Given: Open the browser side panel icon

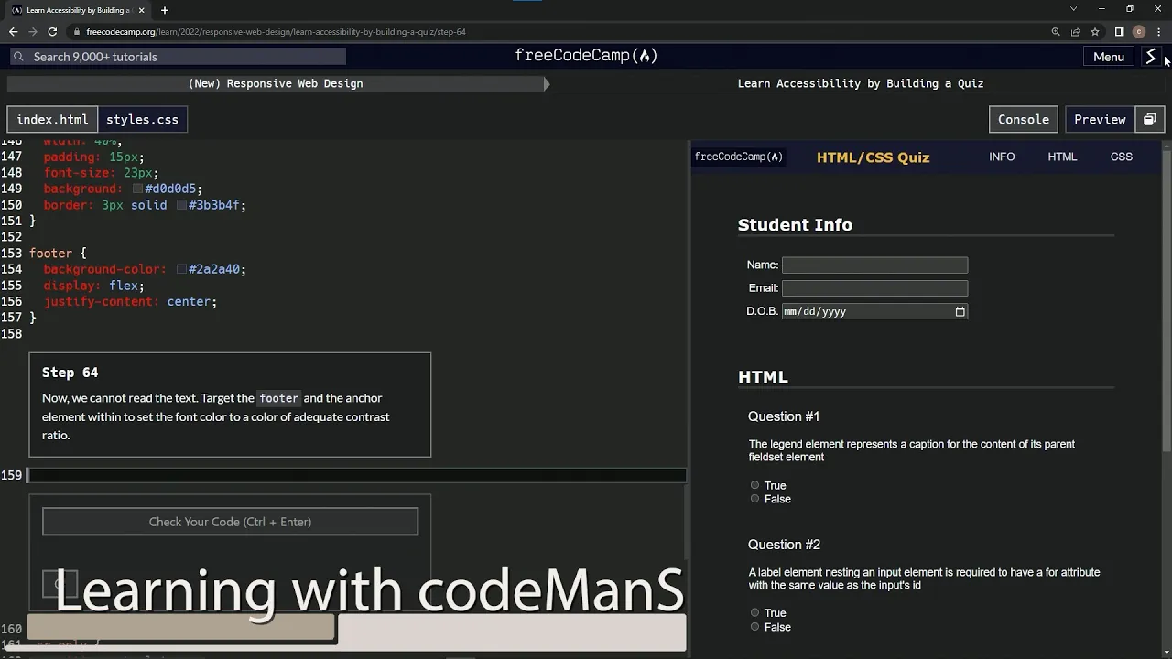Looking at the screenshot, I should [1119, 32].
